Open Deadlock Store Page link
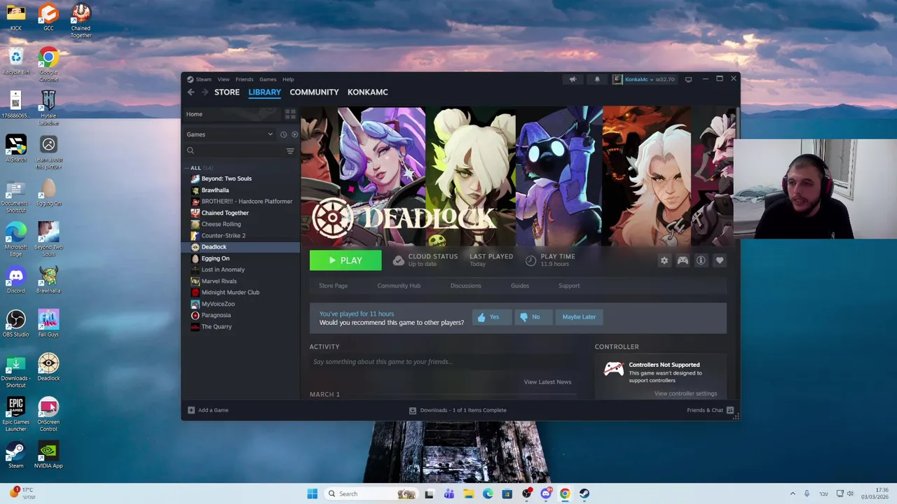The image size is (897, 504). tap(333, 286)
